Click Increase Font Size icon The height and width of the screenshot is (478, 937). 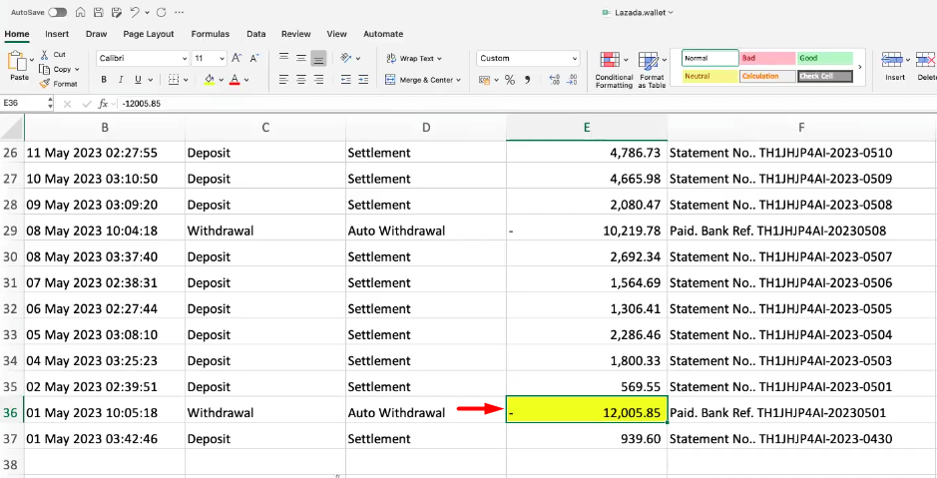click(x=237, y=59)
